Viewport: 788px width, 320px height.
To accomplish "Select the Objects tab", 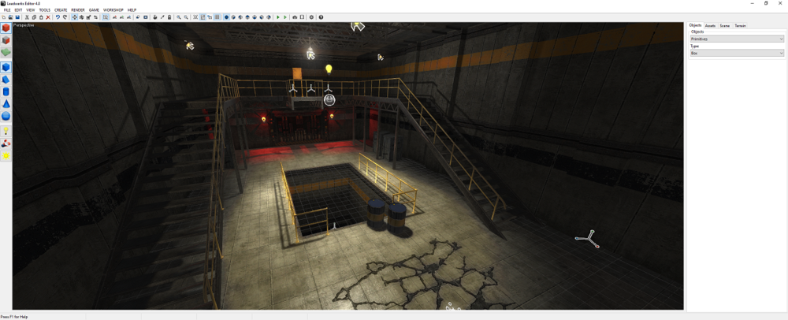I will 696,25.
